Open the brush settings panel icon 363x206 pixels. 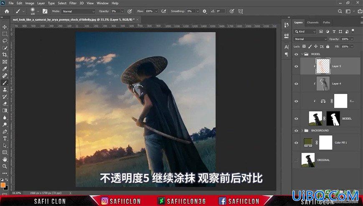[x=45, y=11]
